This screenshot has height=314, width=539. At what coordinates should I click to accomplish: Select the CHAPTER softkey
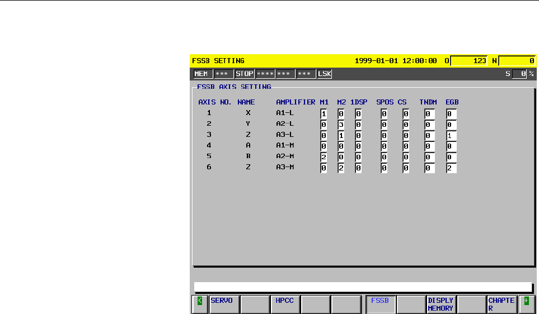coord(502,305)
